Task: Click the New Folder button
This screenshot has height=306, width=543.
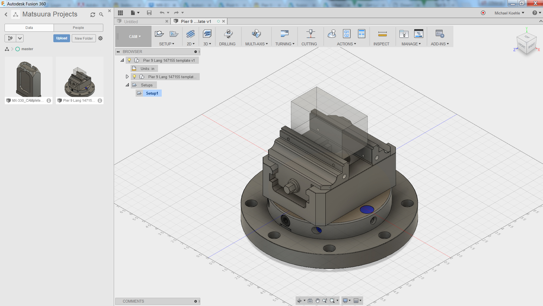Action: click(84, 38)
